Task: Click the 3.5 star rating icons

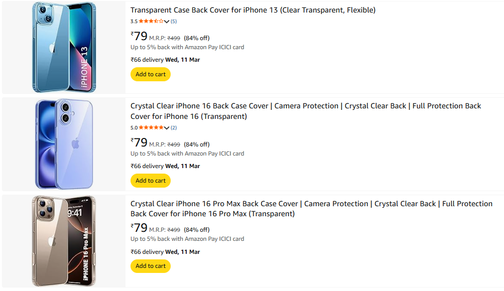Action: [151, 21]
